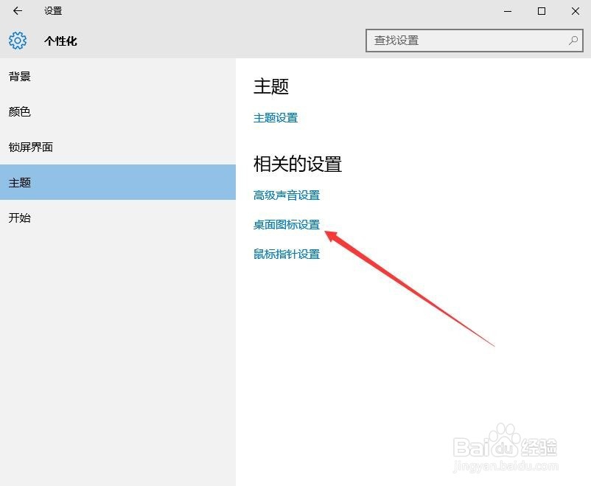Select 锁屏界面 in the sidebar
Image resolution: width=591 pixels, height=486 pixels.
[31, 147]
